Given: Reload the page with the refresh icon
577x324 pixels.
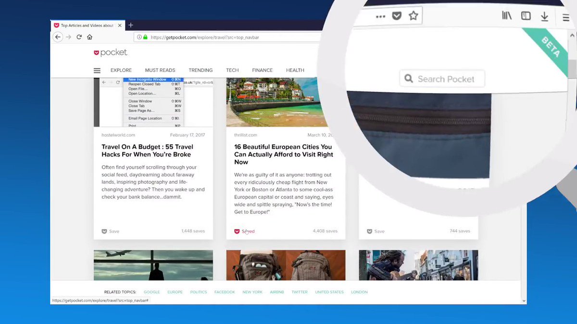Looking at the screenshot, I should pos(79,37).
